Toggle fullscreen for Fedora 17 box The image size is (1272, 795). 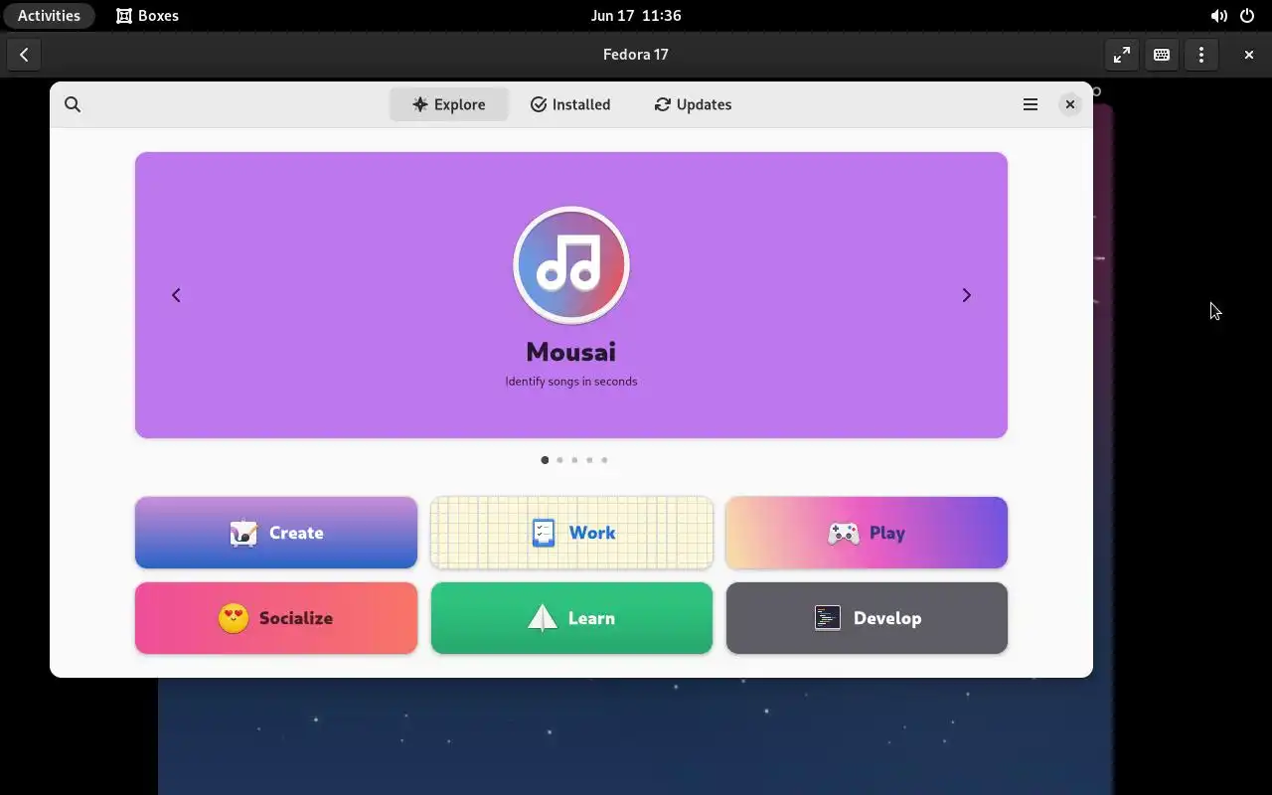point(1122,55)
